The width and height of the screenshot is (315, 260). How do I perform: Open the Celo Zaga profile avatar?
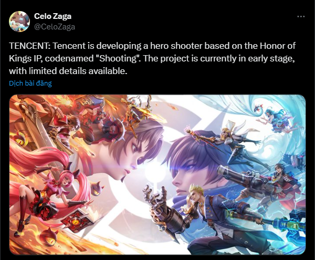point(19,22)
